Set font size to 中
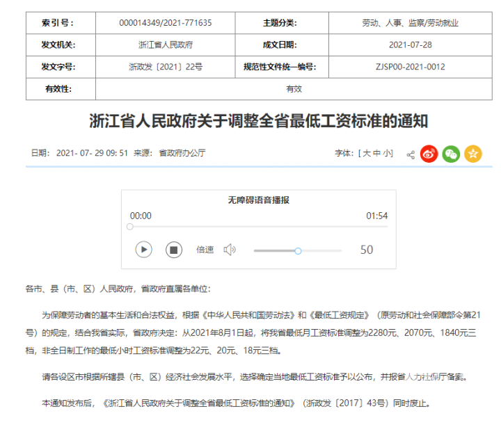501x441 pixels. 376,153
